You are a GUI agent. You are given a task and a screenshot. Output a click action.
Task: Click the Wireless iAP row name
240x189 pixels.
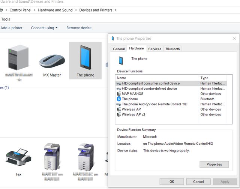click(131, 109)
